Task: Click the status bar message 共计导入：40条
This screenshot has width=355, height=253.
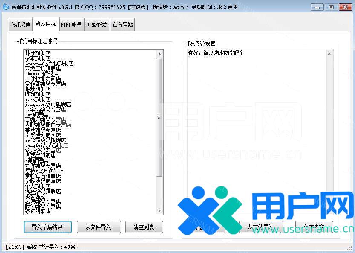Action: click(x=59, y=247)
